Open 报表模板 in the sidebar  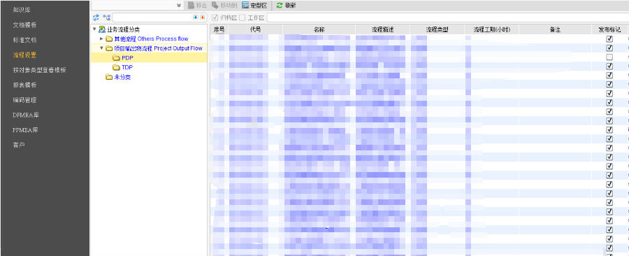point(25,85)
